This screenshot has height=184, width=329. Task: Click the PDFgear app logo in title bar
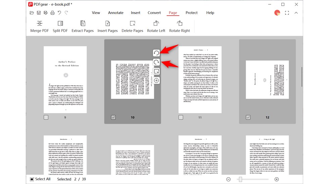click(31, 4)
